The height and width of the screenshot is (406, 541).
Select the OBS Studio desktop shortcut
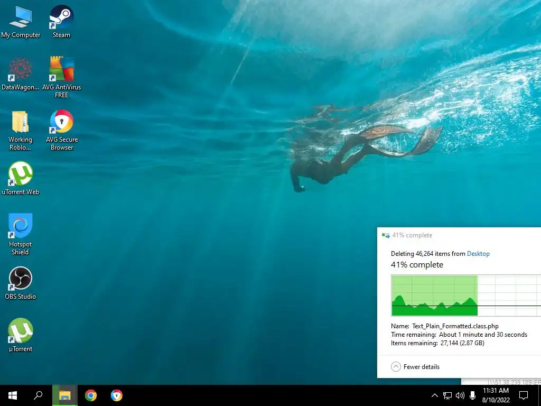[21, 283]
